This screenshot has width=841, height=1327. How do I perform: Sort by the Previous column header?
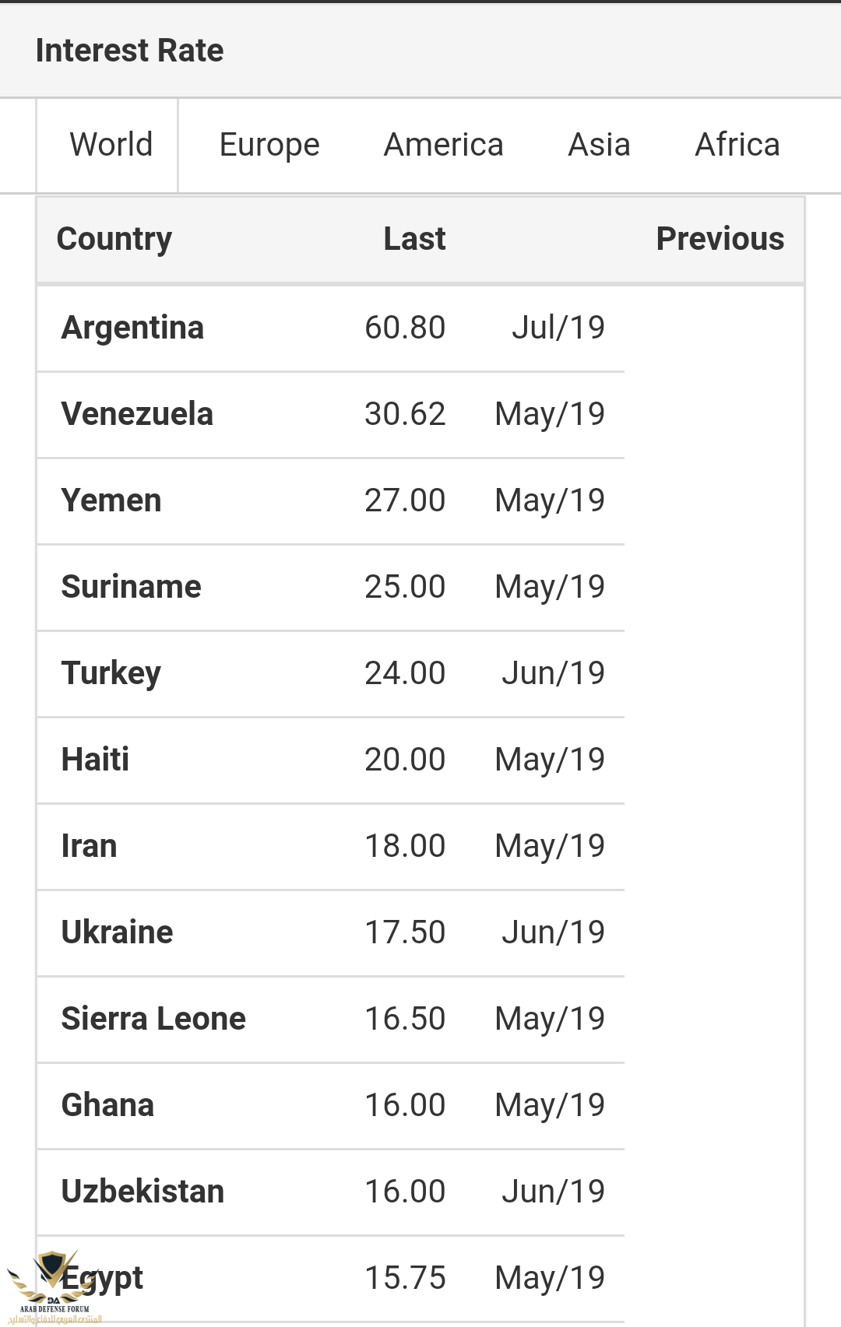720,239
